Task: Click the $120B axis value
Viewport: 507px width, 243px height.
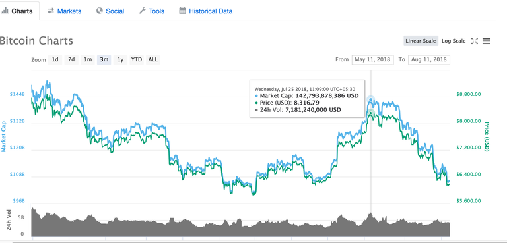Action: [x=17, y=148]
